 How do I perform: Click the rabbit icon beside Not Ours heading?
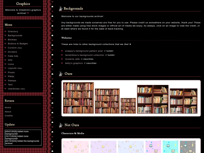click(x=60, y=125)
